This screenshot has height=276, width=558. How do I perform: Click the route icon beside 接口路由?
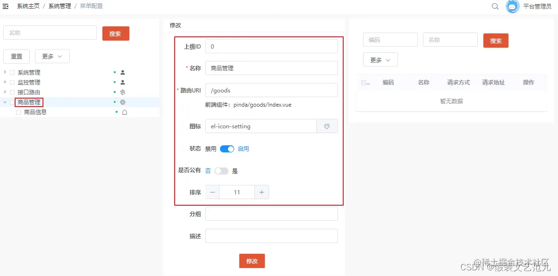(122, 92)
